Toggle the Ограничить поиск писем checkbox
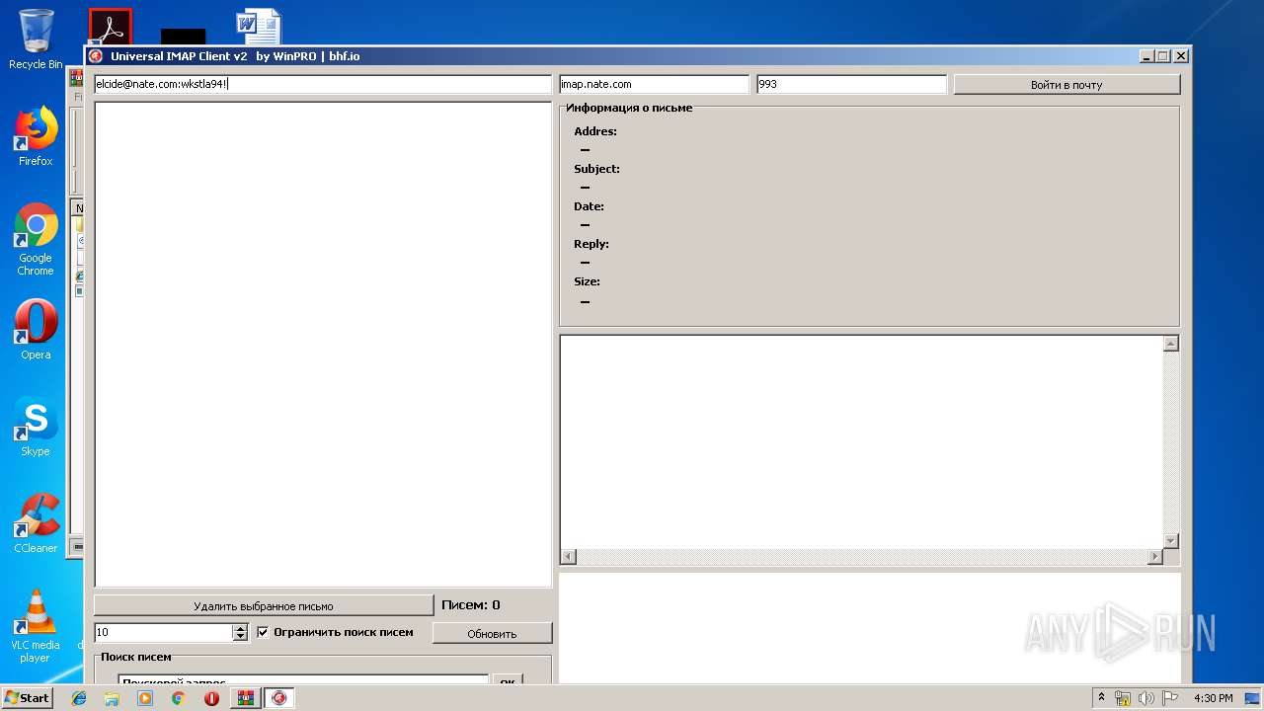This screenshot has width=1264, height=711. click(263, 632)
